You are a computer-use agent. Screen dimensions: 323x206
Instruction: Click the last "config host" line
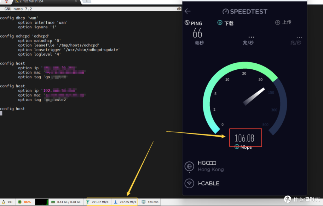click(x=12, y=109)
